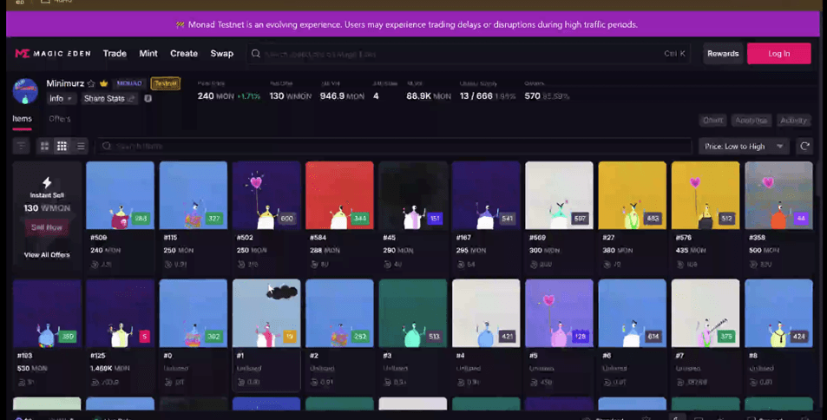Image resolution: width=827 pixels, height=420 pixels.
Task: Click rarity badge 128 on item #5
Action: point(581,336)
